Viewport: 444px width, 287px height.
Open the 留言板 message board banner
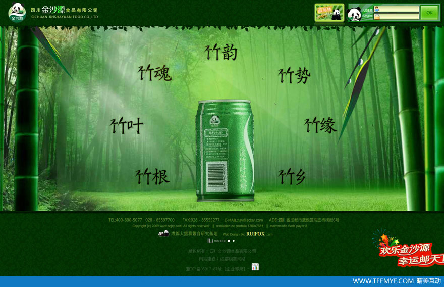pyautogui.click(x=329, y=13)
